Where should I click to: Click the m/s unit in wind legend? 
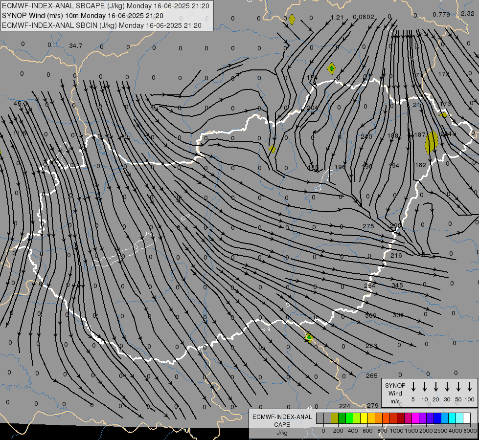[x=395, y=401]
